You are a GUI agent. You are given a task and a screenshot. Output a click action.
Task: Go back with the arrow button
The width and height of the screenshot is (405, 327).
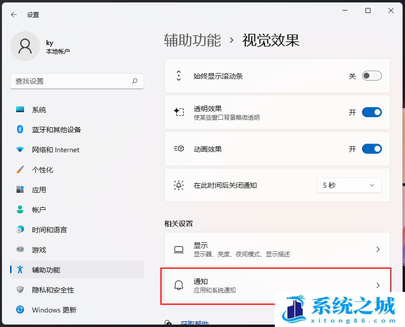click(x=14, y=15)
